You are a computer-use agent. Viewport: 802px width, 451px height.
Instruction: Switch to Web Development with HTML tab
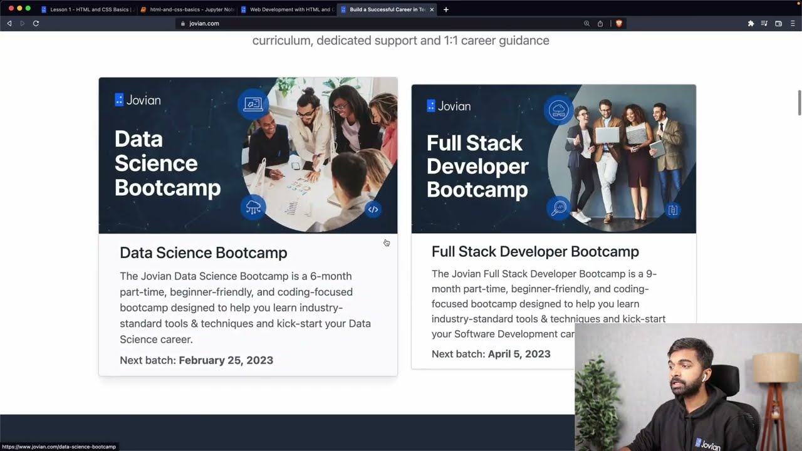[286, 9]
